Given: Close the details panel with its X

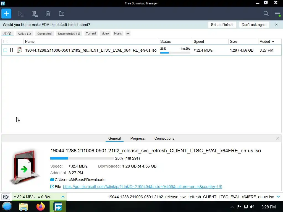Looking at the screenshot, I should (277, 138).
